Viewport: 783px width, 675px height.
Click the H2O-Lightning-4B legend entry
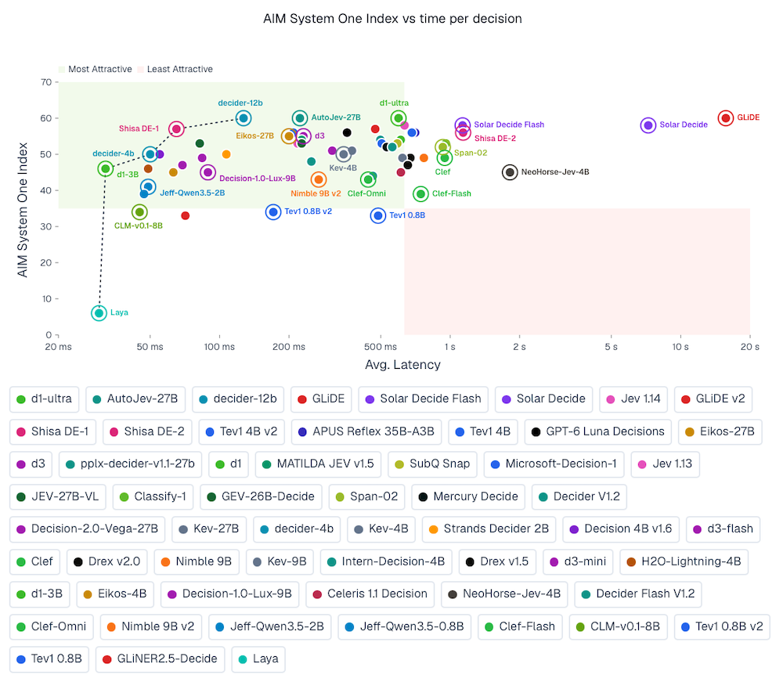tap(684, 561)
